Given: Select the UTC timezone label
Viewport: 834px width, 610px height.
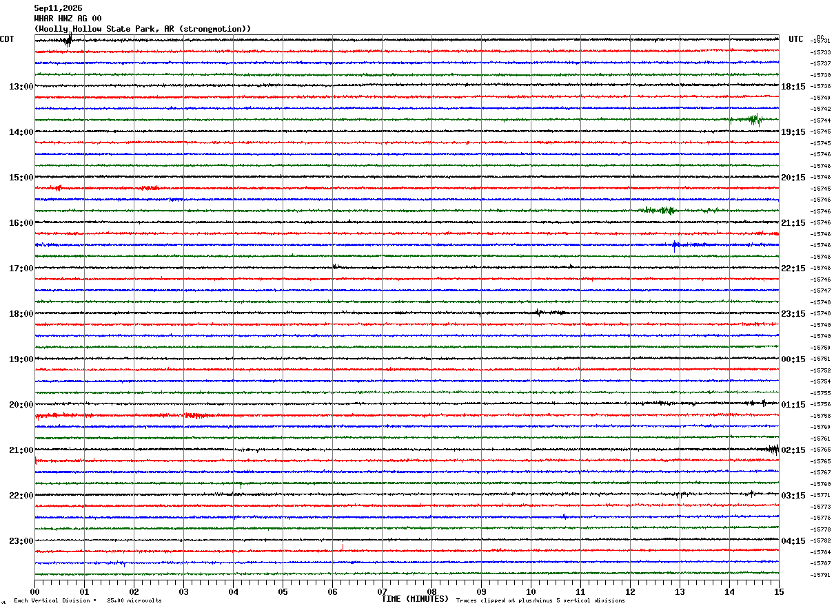Looking at the screenshot, I should click(x=796, y=39).
